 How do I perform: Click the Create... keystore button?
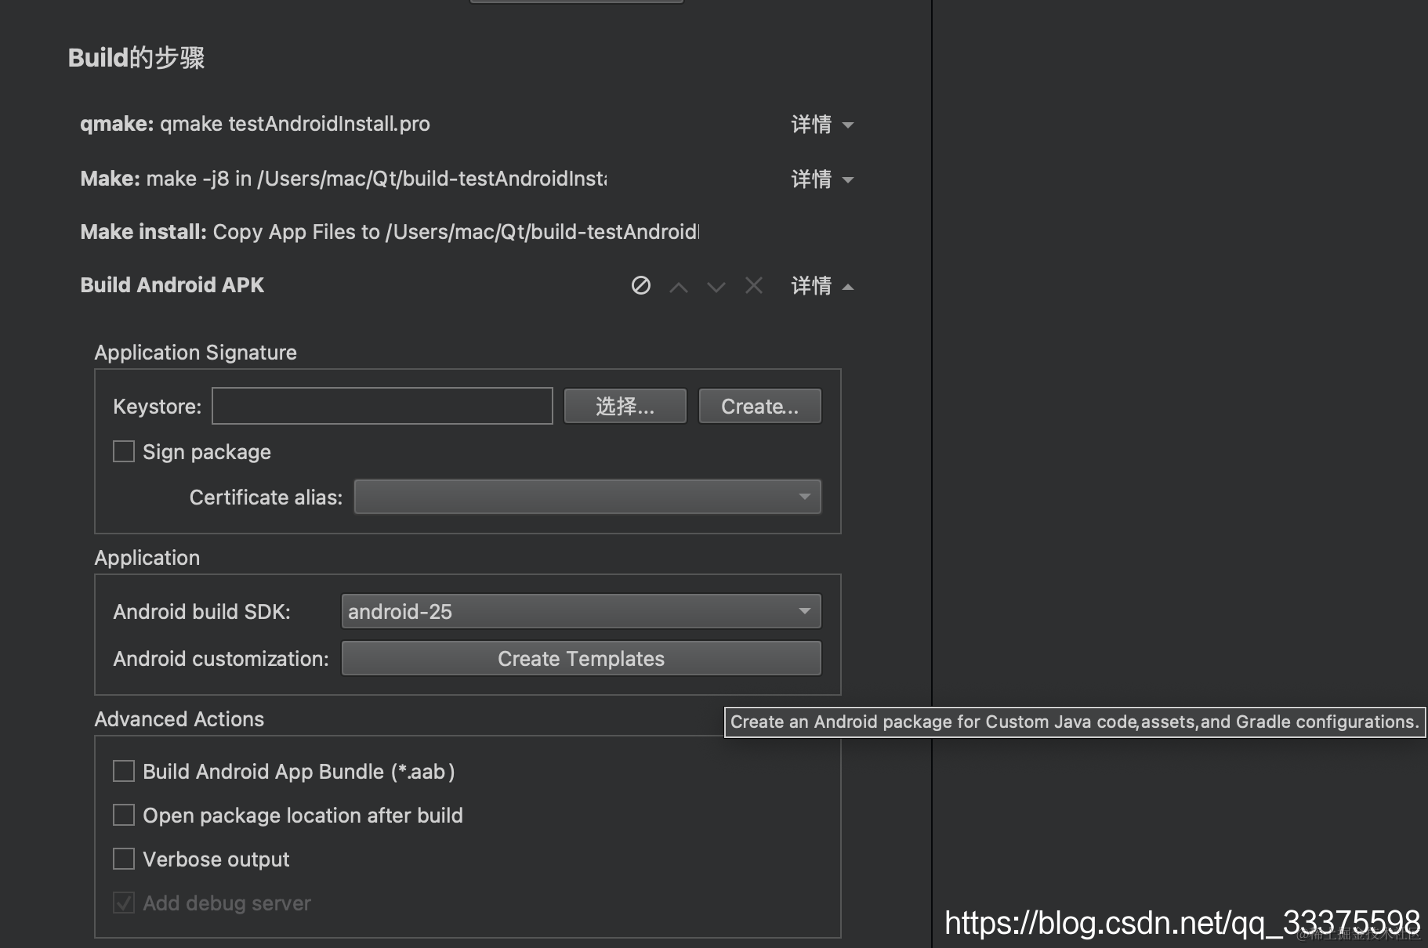(760, 406)
